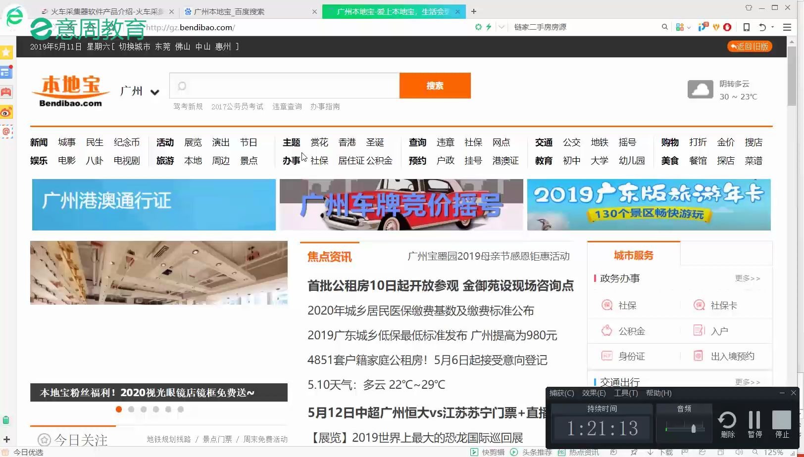The height and width of the screenshot is (457, 804).
Task: Click the weather cloud icon near 阴转多云
Action: (x=700, y=90)
